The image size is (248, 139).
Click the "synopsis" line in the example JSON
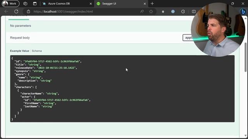click(x=30, y=71)
